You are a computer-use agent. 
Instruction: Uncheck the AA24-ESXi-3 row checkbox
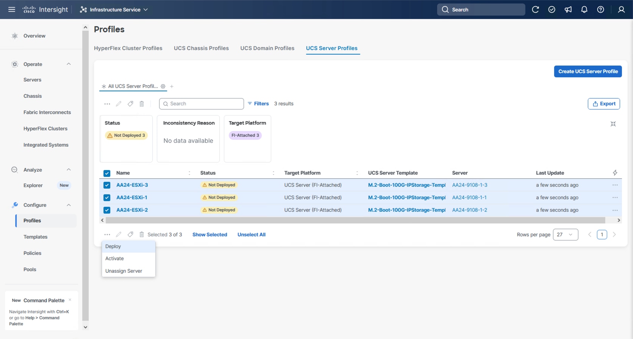coord(107,185)
